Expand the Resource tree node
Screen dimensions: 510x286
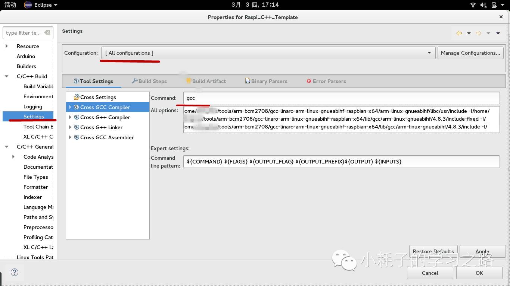point(7,46)
